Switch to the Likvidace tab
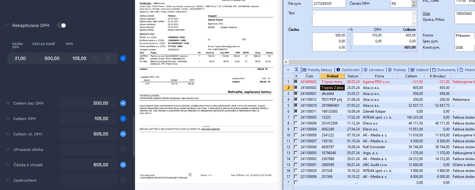Screen dimensions: 475x190 point(374,70)
